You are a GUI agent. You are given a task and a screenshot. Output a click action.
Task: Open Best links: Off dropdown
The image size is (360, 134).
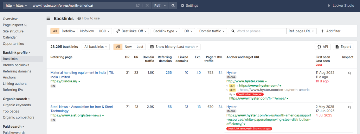click(131, 31)
